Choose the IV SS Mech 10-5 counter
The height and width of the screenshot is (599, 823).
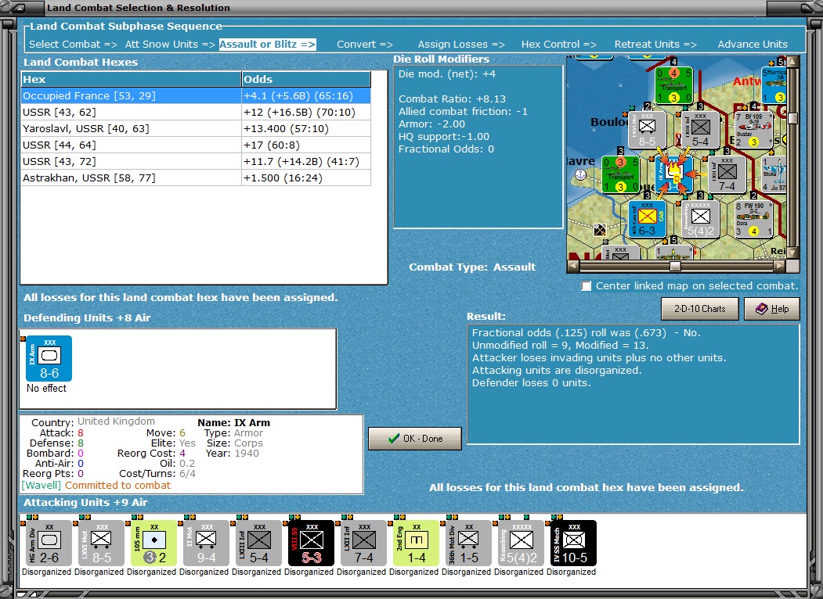coord(574,543)
